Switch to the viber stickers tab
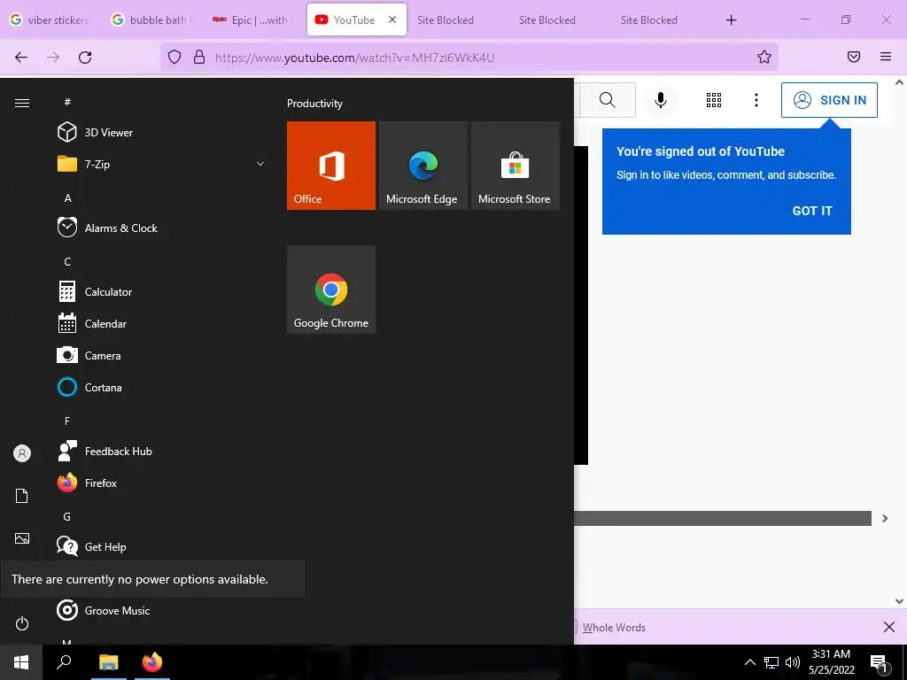Viewport: 907px width, 680px height. tap(50, 19)
